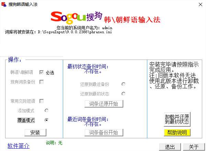Image resolution: width=206 pixels, height=151 pixels.
Task: Close the 搜狗韩语输入法 window
Action: (x=201, y=4)
